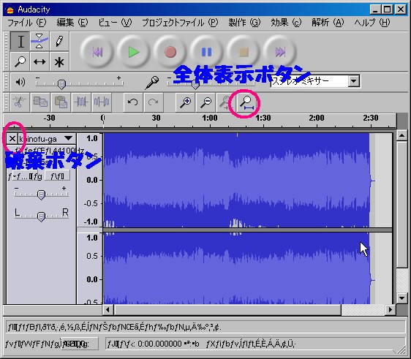Open the 製作 (G) menu

click(244, 23)
